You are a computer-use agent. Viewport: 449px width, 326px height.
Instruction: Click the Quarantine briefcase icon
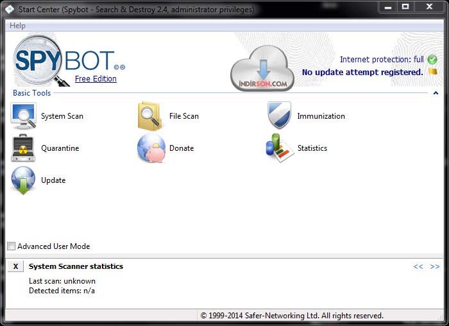point(23,148)
